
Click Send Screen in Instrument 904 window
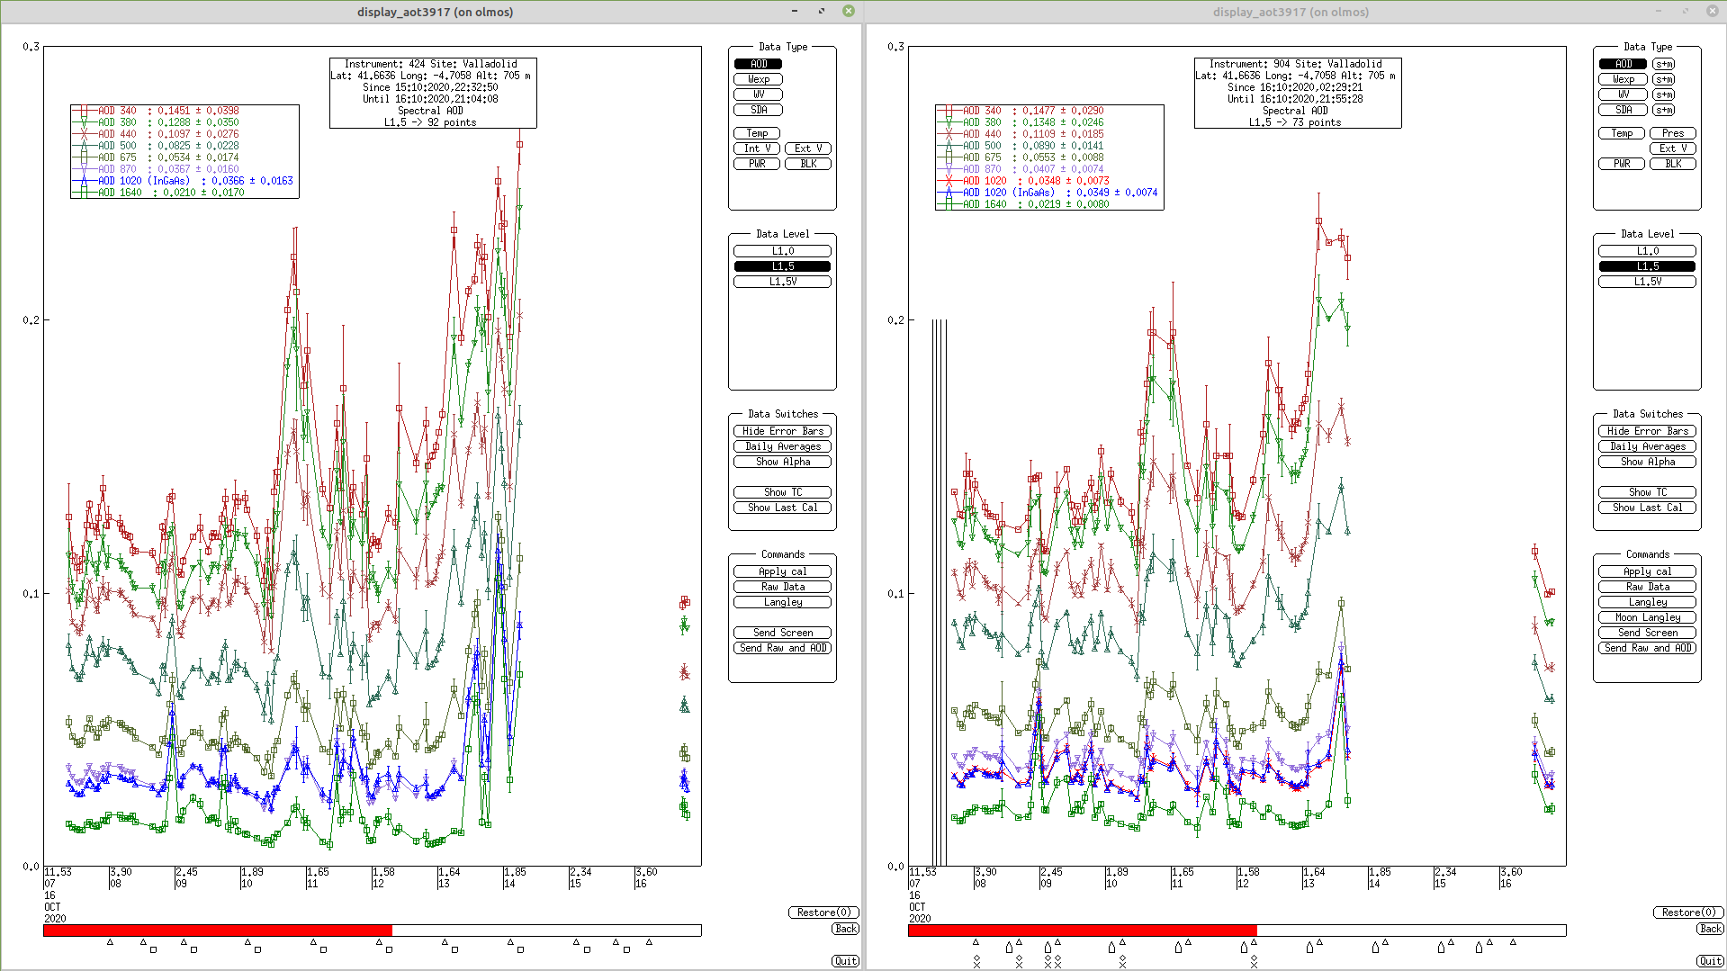(1647, 633)
